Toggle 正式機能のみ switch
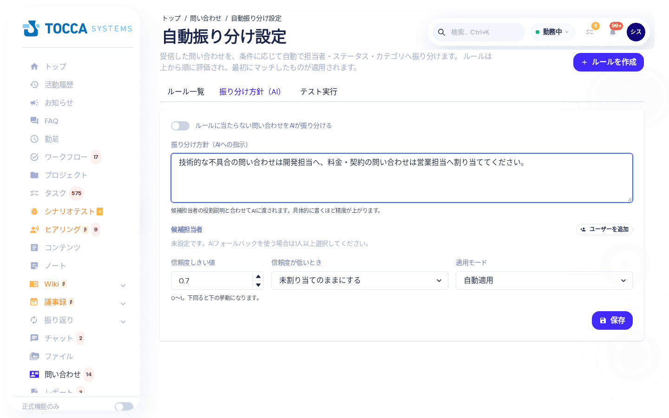 click(x=124, y=406)
